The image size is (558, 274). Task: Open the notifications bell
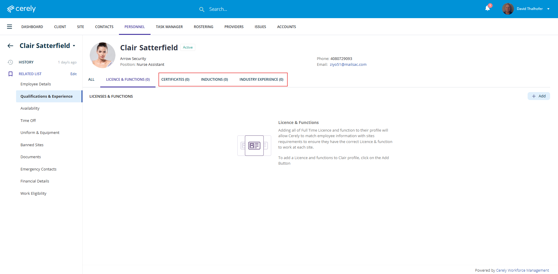487,8
